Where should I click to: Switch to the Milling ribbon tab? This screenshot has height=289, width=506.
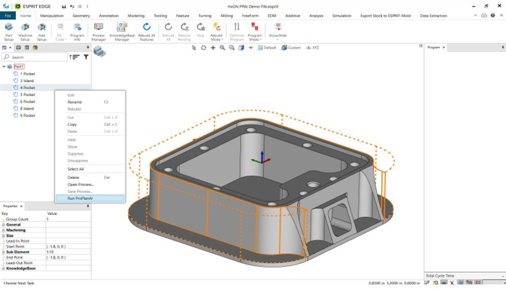click(226, 15)
